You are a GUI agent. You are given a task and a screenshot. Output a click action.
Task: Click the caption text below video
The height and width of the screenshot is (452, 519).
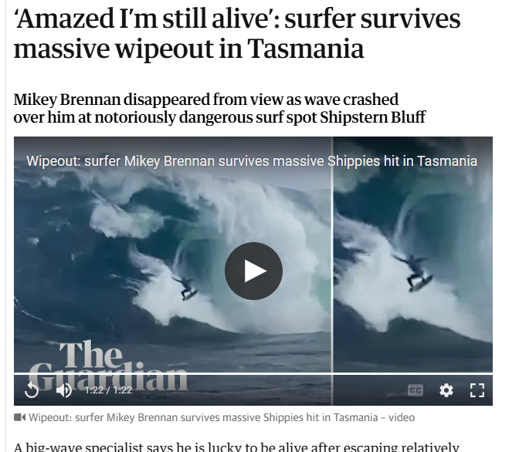coord(222,417)
